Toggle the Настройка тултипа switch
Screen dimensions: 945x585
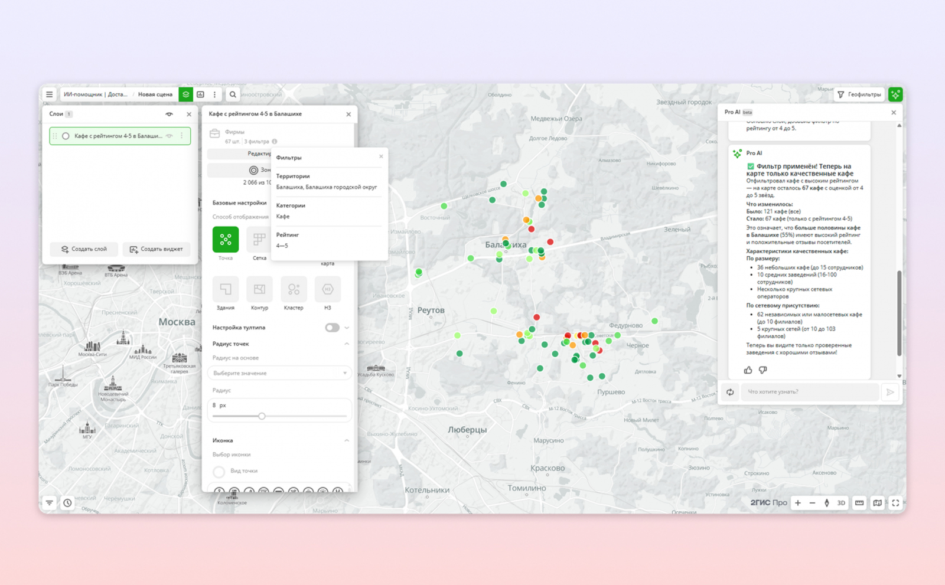pyautogui.click(x=332, y=328)
